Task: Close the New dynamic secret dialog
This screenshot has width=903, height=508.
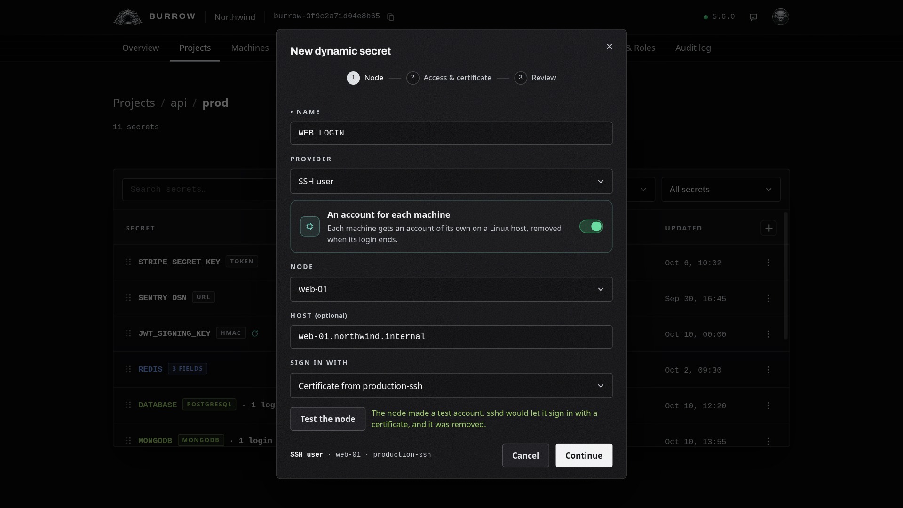Action: 610,47
